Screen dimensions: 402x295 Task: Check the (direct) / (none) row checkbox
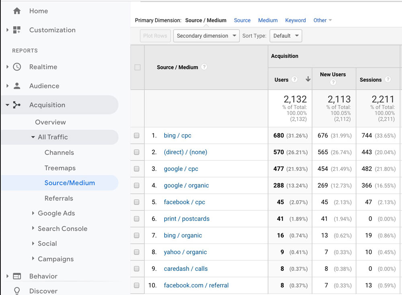(137, 152)
